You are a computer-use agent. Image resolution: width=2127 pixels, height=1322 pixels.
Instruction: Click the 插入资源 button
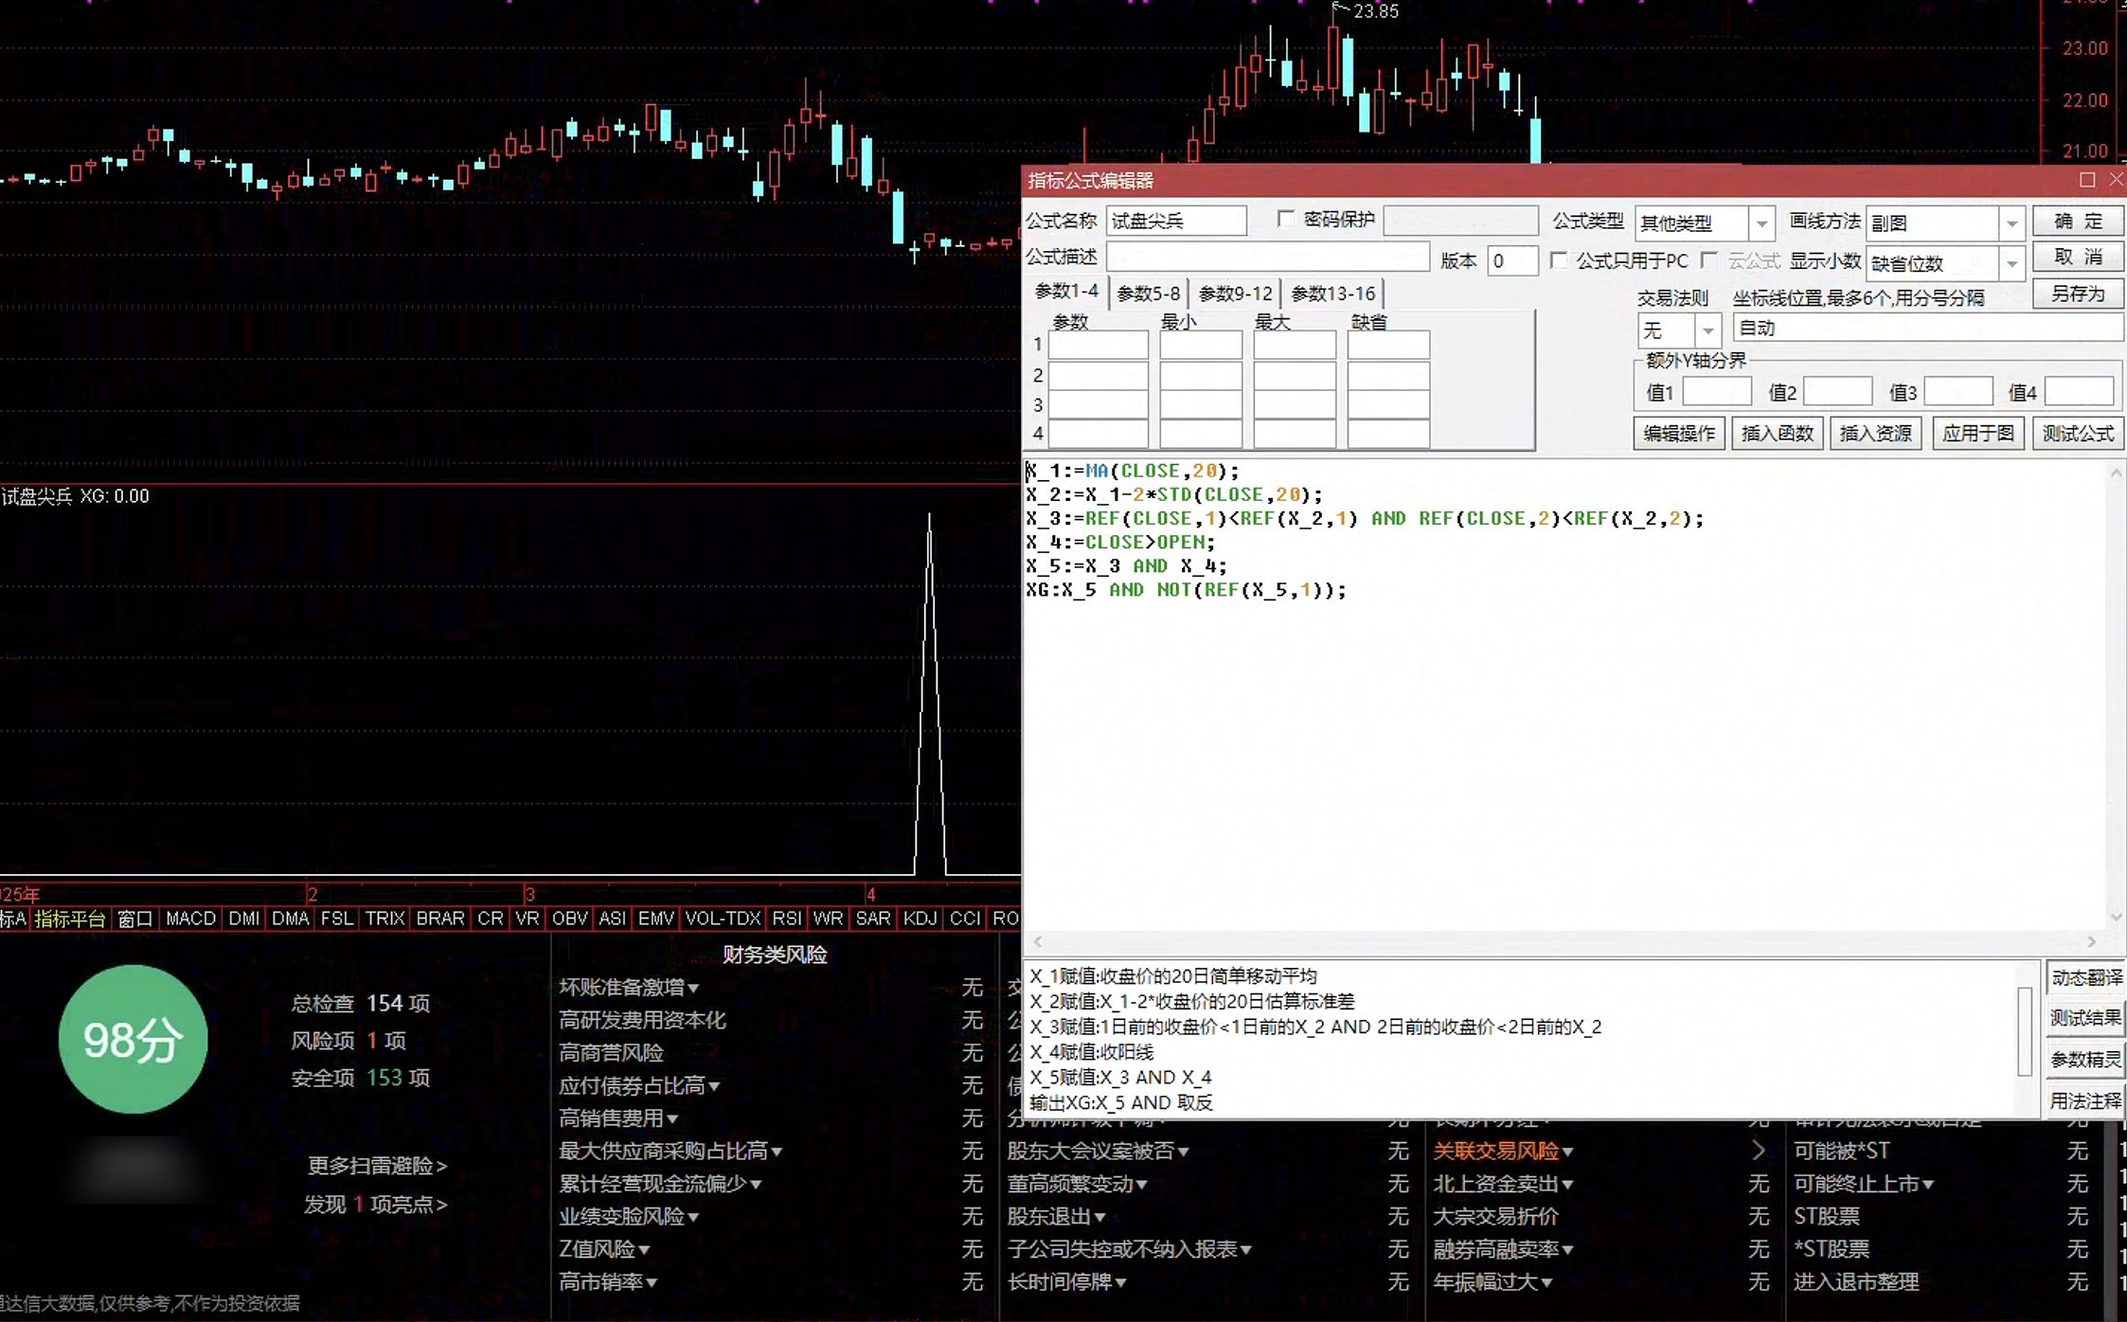coord(1875,433)
